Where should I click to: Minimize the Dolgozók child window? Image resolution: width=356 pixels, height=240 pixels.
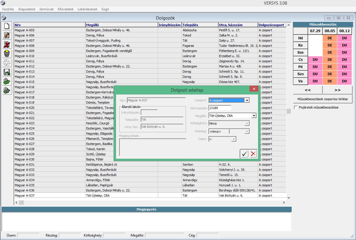[329, 18]
